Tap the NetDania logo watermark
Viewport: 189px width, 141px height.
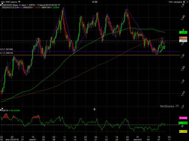[x=169, y=106]
